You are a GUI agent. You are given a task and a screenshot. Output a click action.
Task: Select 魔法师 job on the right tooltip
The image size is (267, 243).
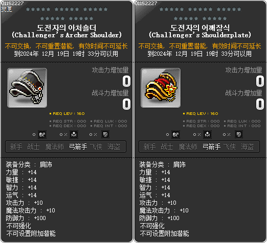188,147
